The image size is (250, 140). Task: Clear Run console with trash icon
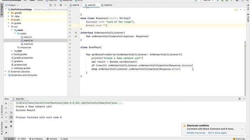click(x=11, y=126)
